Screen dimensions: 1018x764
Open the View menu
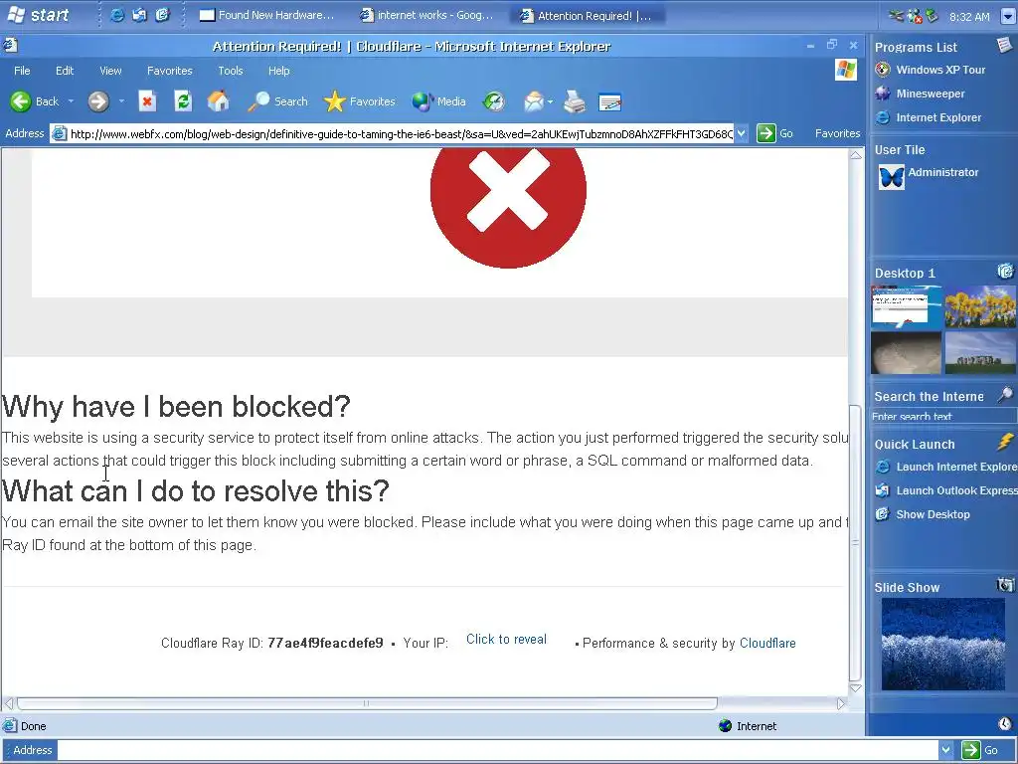(x=110, y=71)
